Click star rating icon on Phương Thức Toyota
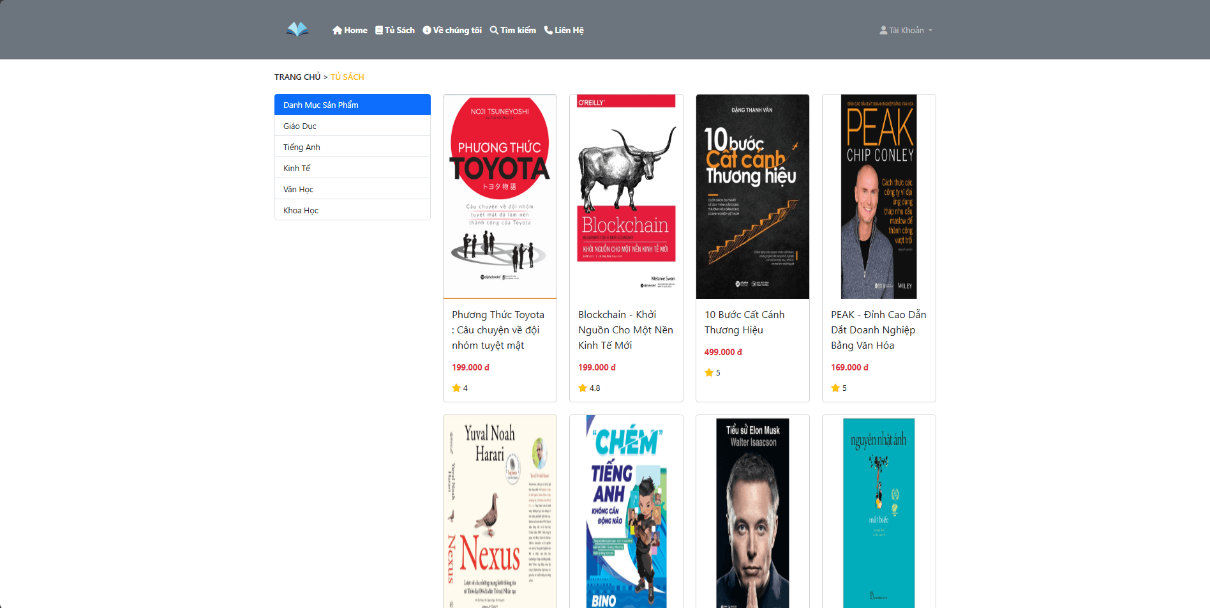The width and height of the screenshot is (1210, 608). pyautogui.click(x=456, y=388)
